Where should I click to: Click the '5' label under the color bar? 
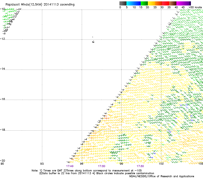point(127,7)
